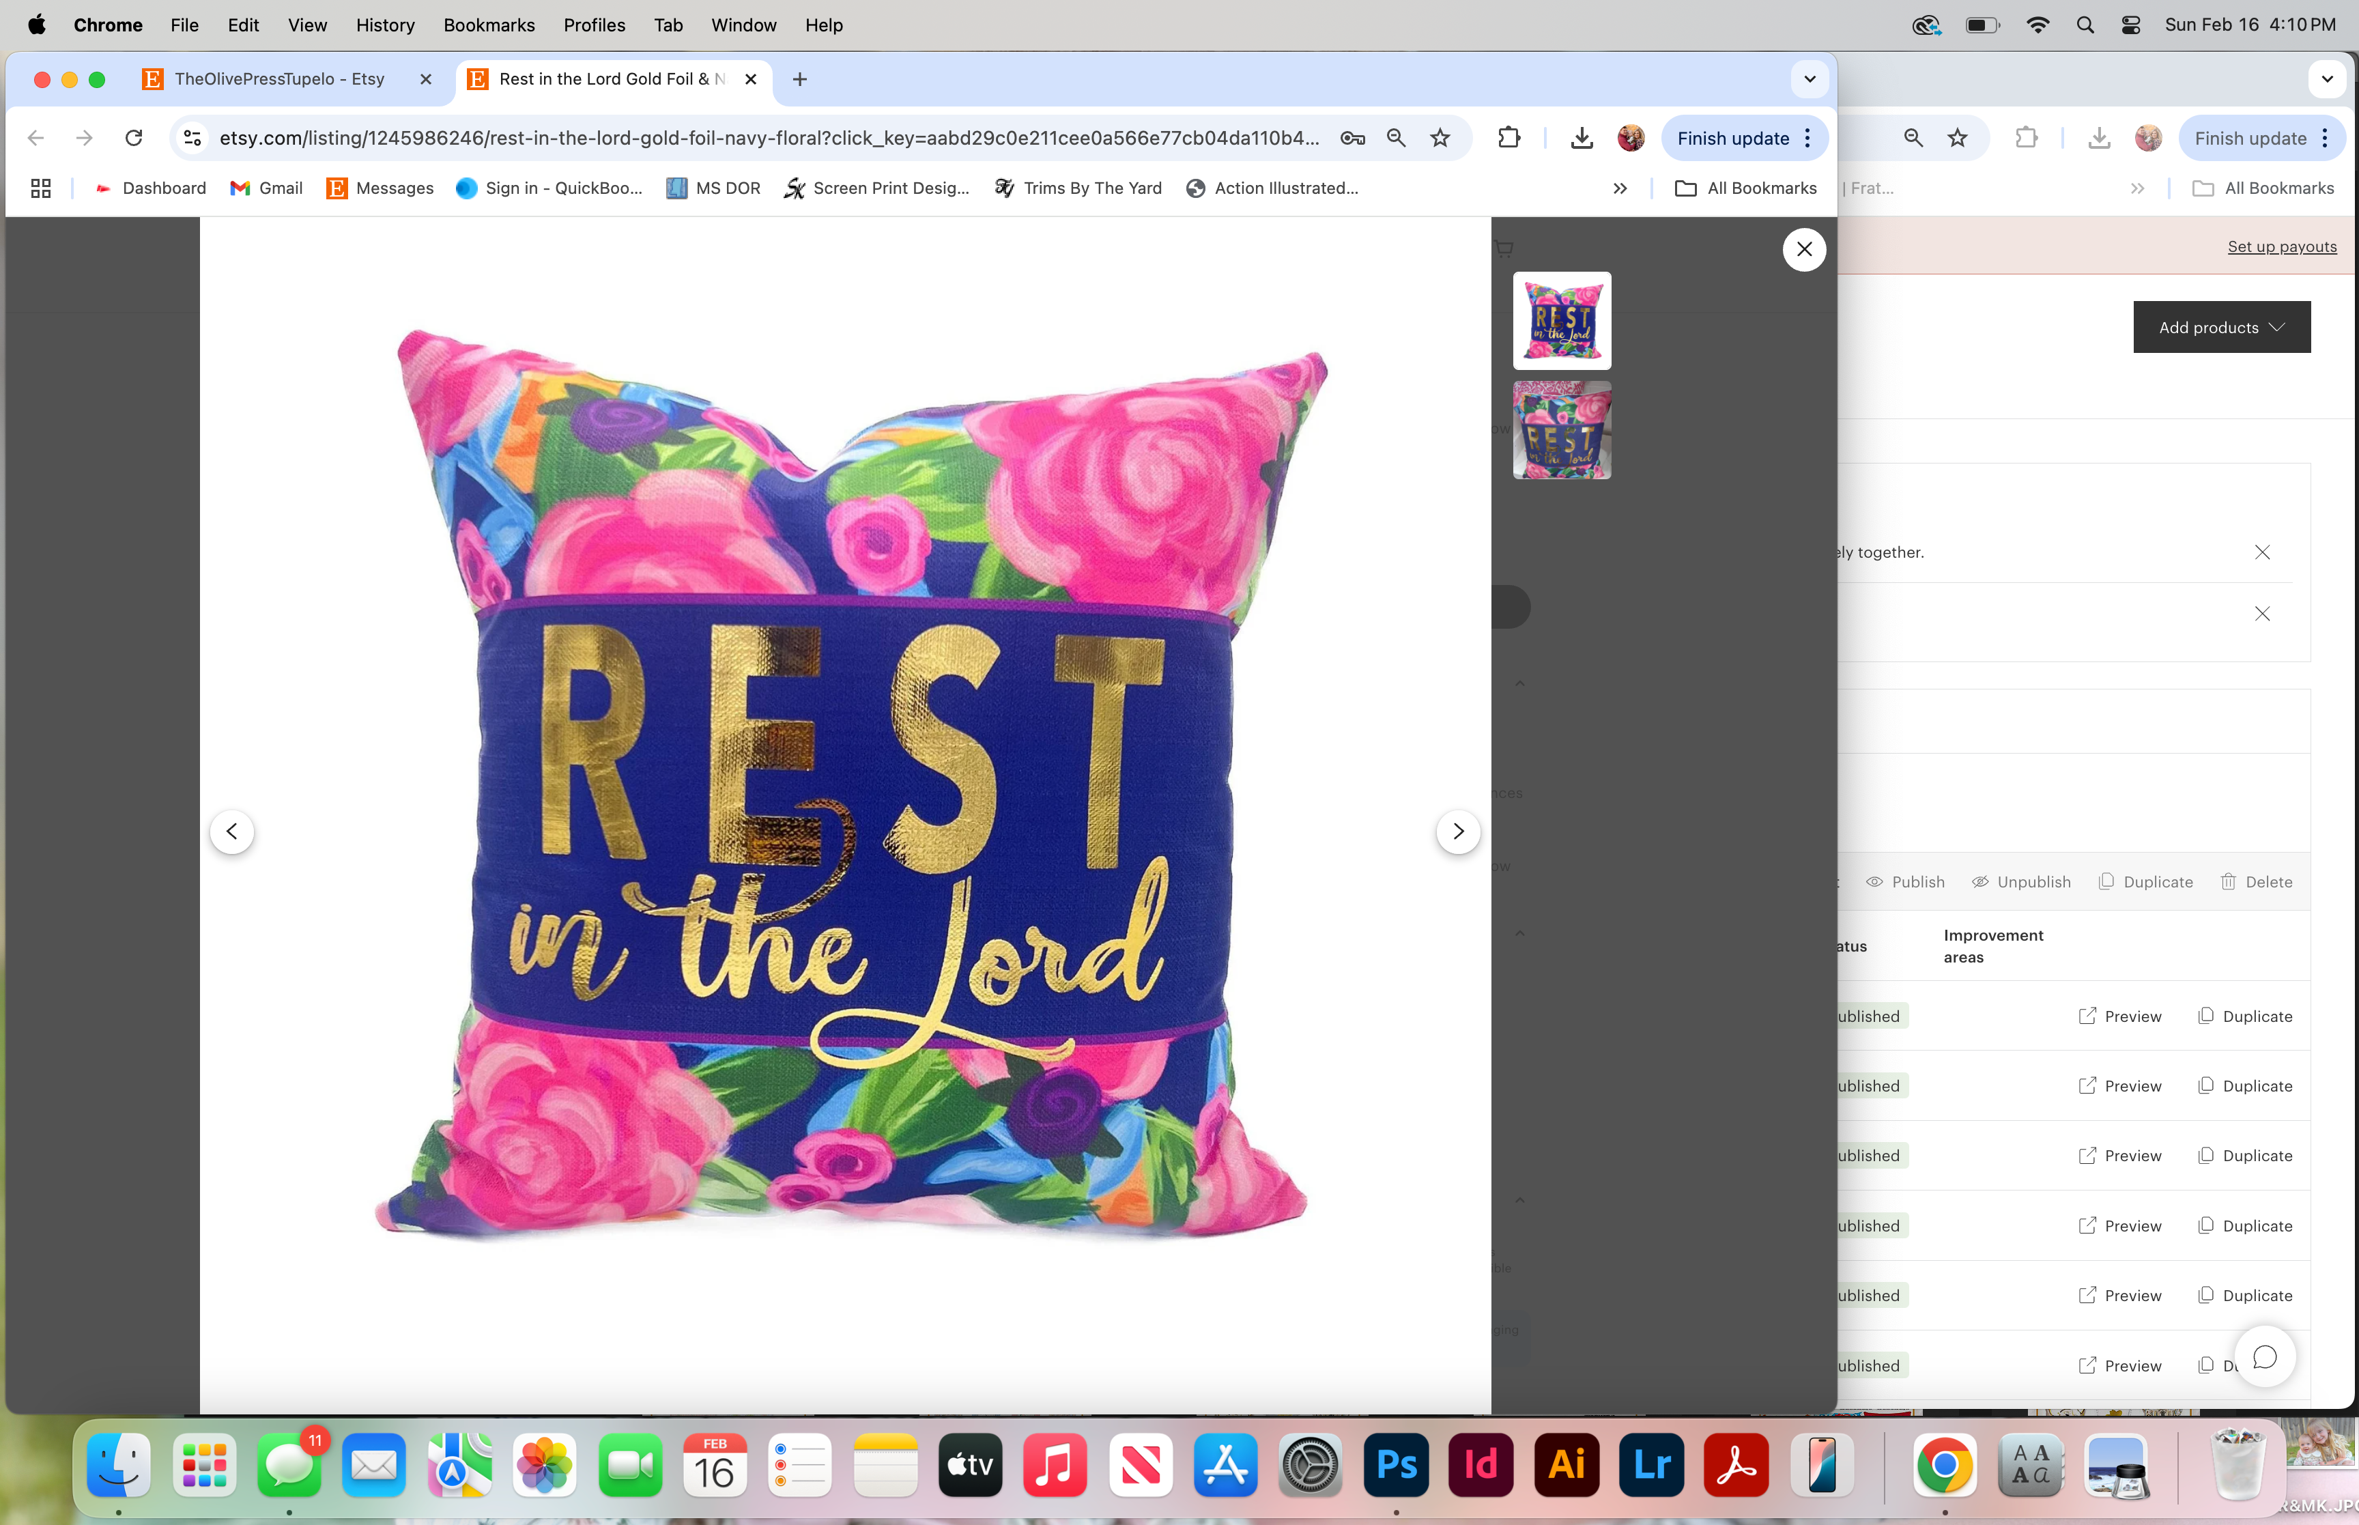Expand hidden bookmarks overflow chevron
The image size is (2359, 1525).
[1620, 188]
